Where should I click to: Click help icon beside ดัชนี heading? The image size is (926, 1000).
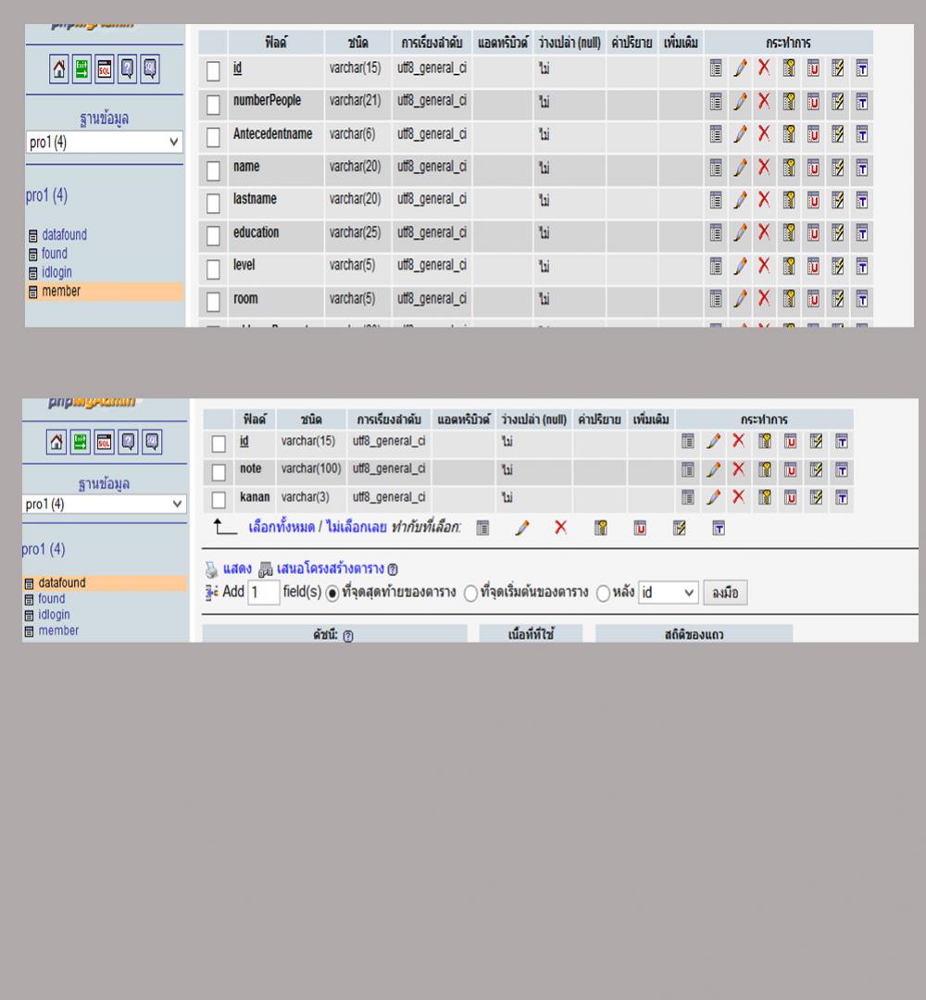(348, 635)
